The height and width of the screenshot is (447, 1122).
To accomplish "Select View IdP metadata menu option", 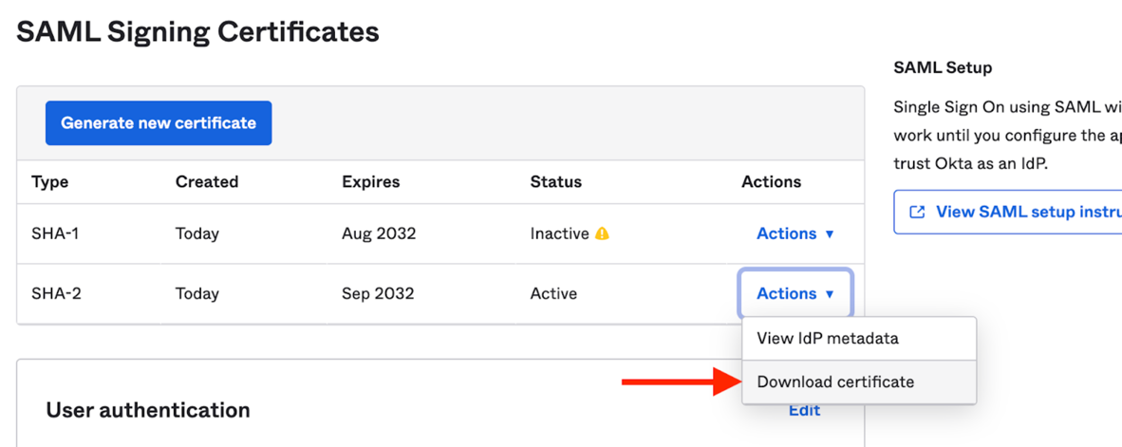I will (x=827, y=338).
